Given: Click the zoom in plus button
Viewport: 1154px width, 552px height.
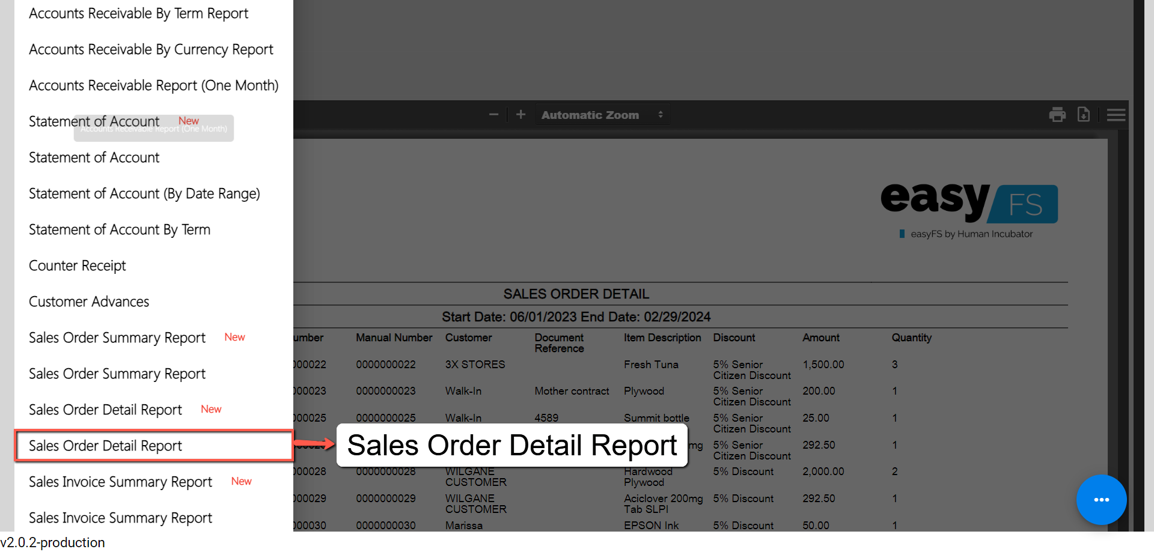Looking at the screenshot, I should point(521,114).
